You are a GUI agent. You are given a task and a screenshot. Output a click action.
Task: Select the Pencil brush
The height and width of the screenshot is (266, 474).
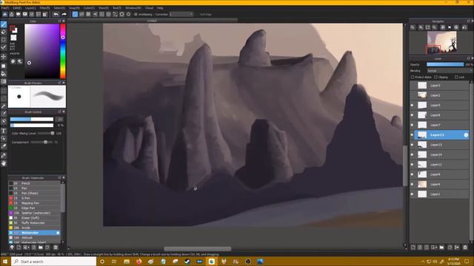[x=35, y=183]
